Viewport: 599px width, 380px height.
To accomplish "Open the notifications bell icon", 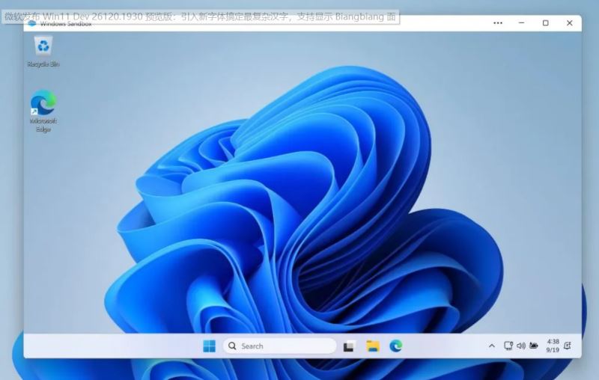I will (x=568, y=346).
